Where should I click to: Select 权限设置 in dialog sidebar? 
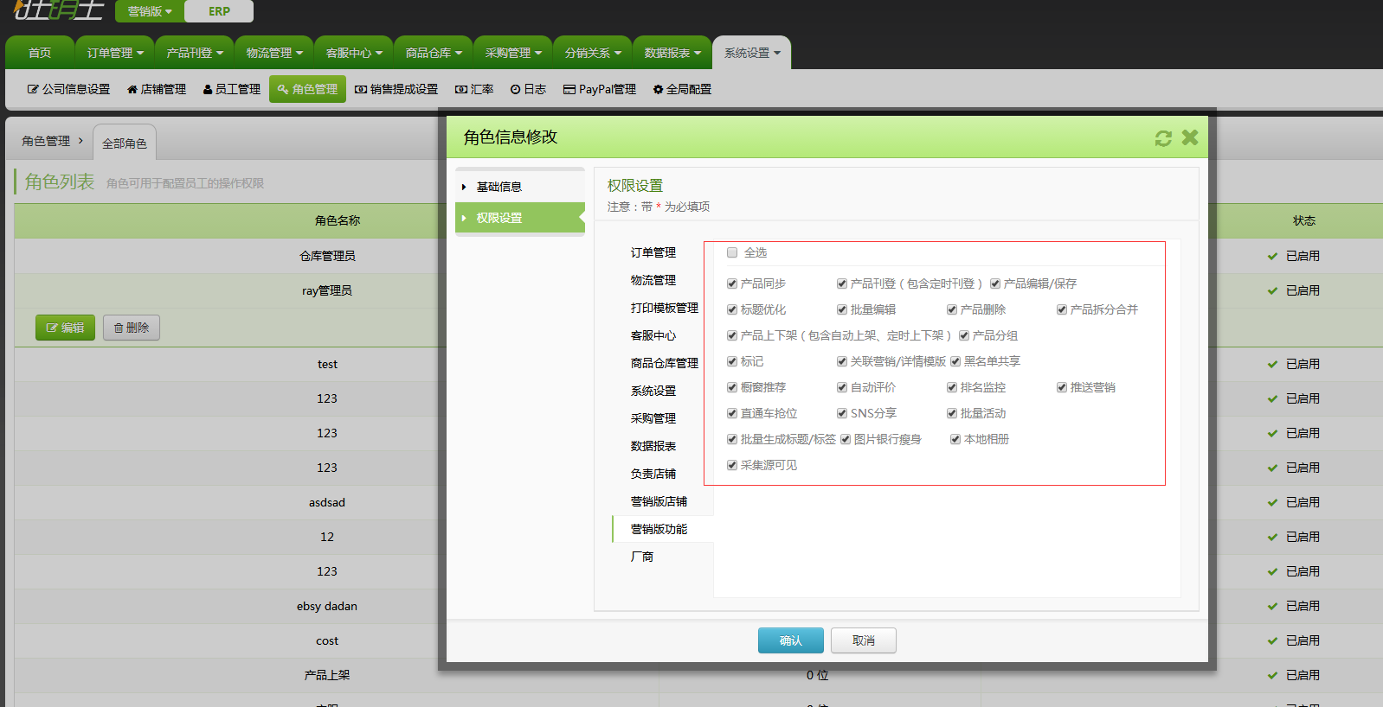click(x=520, y=218)
